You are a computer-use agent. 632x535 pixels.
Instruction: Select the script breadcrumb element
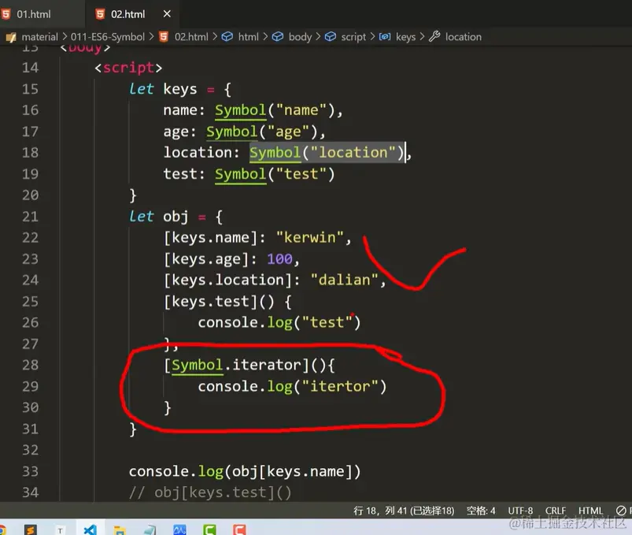pos(353,37)
